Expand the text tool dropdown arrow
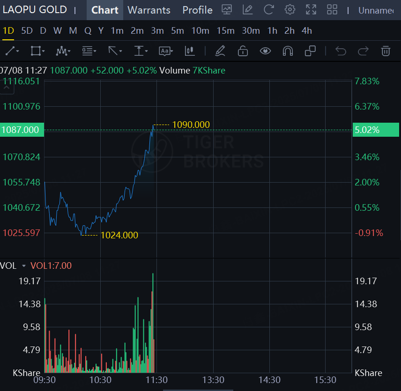Viewport: 401px width, 391px height. point(172,51)
